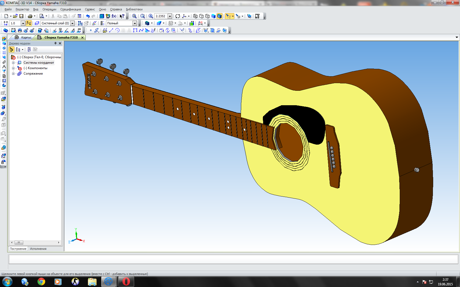The height and width of the screenshot is (287, 460).
Task: Close the Сборка Yamaha F310 tab
Action: [82, 37]
